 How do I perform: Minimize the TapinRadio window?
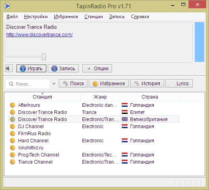coord(173,6)
